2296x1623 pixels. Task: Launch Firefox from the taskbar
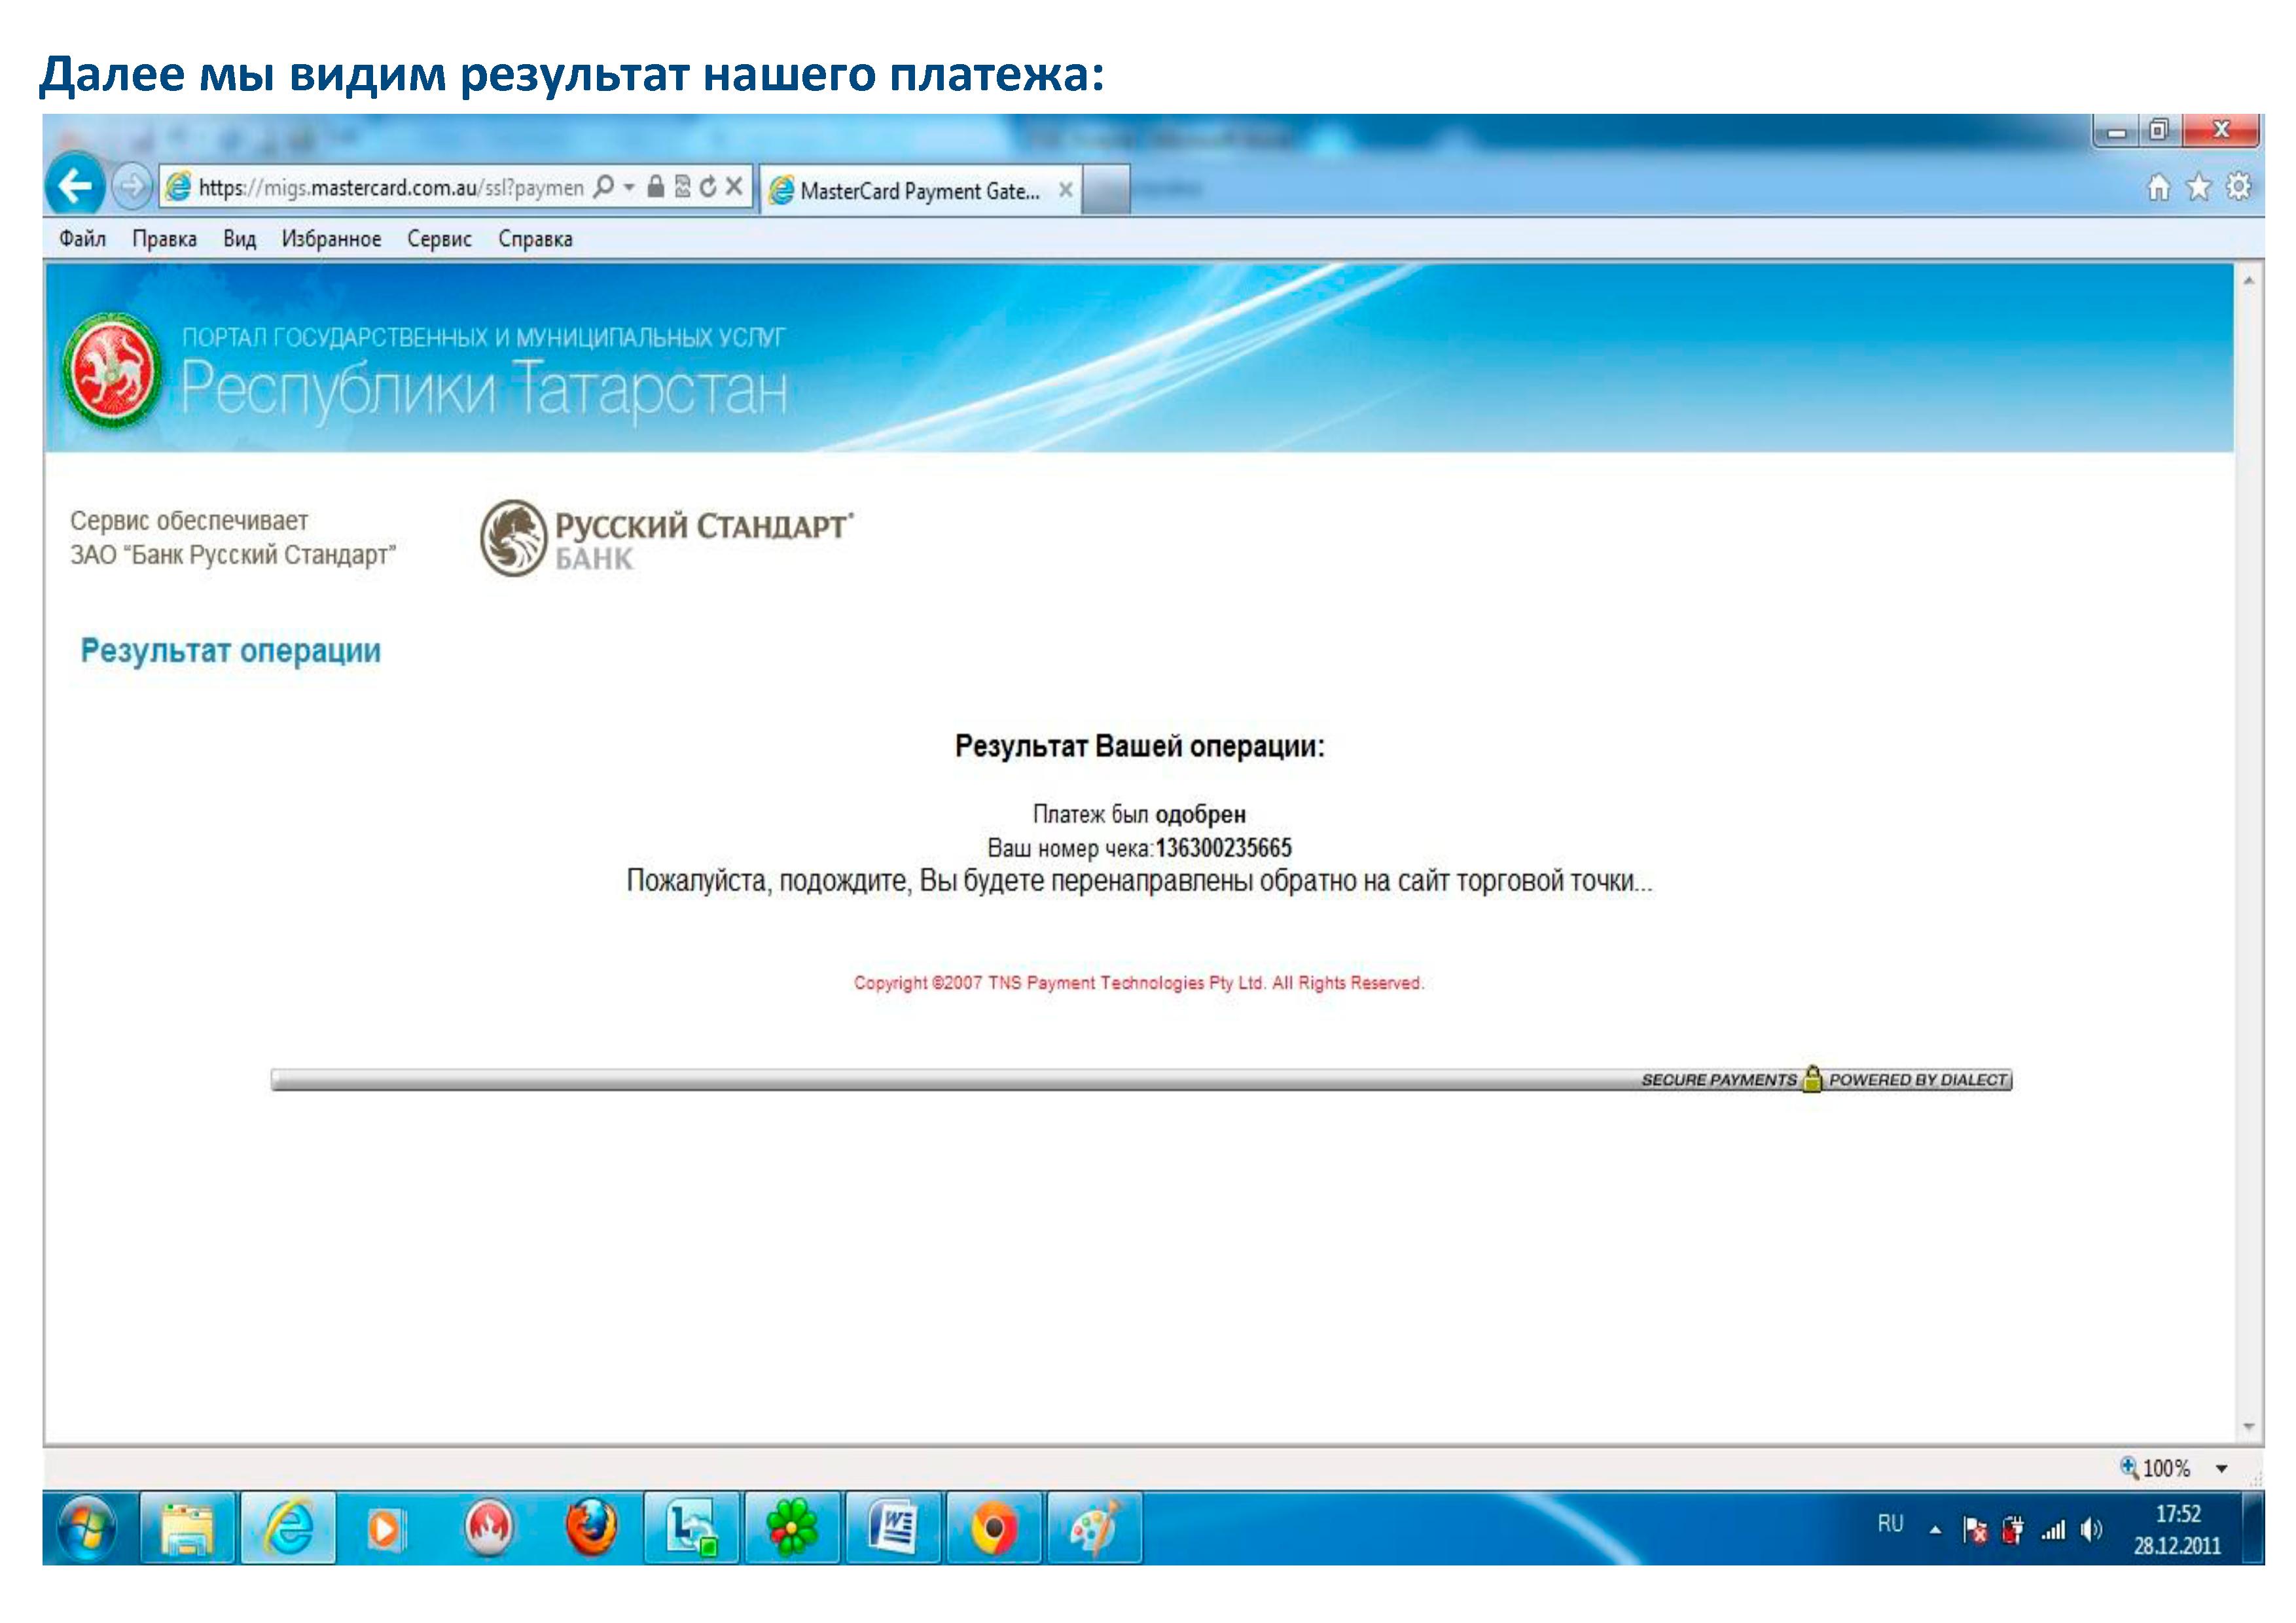click(x=591, y=1528)
